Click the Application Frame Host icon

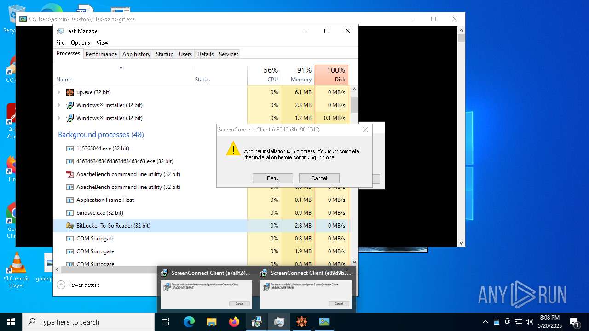70,200
